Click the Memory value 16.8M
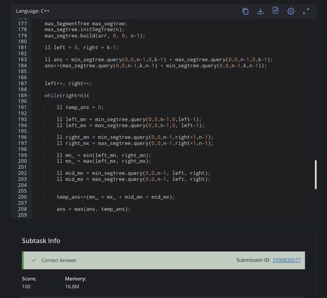The height and width of the screenshot is (298, 327). (72, 286)
